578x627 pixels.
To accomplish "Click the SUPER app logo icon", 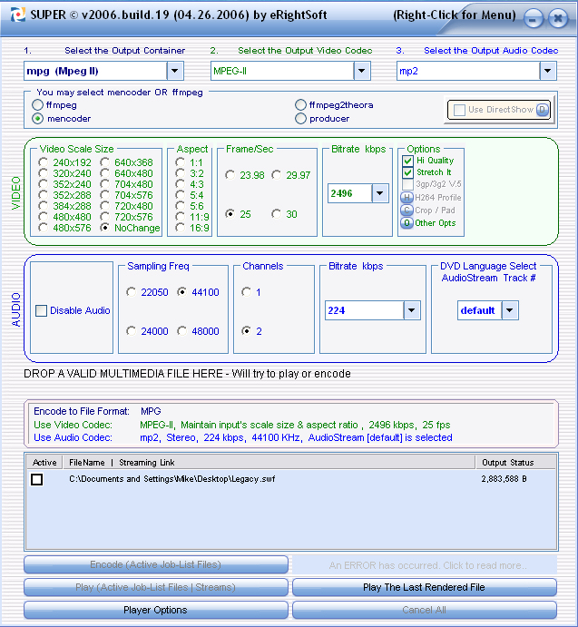I will click(x=17, y=15).
